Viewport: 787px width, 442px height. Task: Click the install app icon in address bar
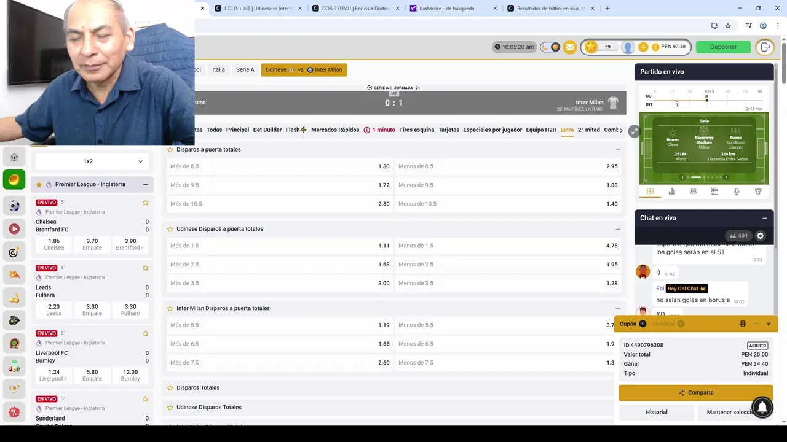(714, 26)
